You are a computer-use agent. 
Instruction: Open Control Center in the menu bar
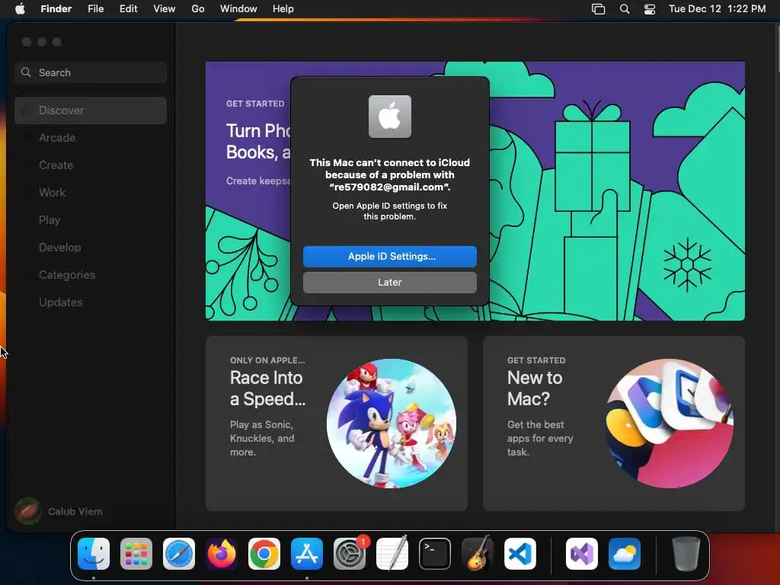(x=650, y=9)
